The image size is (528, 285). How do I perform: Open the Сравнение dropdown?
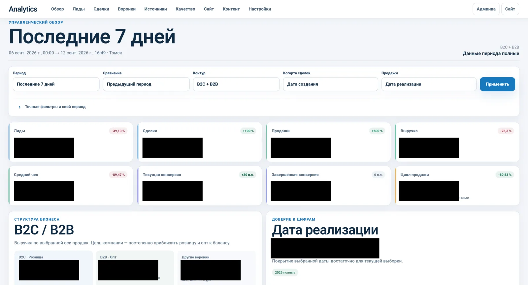click(146, 84)
